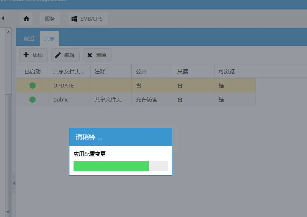Click 只读 value 否 in UPDATE row
Image resolution: width=307 pixels, height=217 pixels.
[193, 85]
